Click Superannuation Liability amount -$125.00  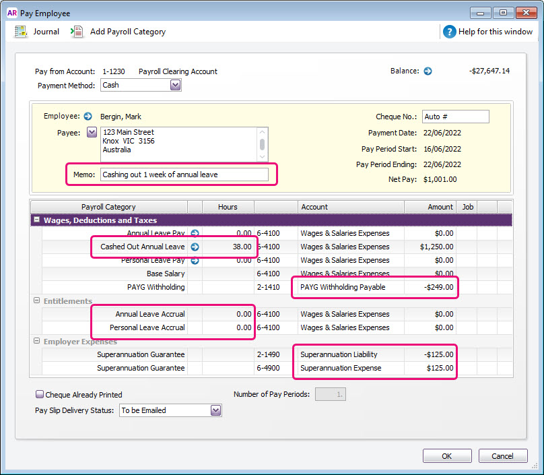(438, 354)
